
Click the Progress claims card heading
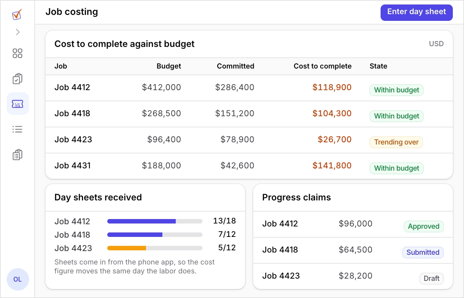[296, 197]
